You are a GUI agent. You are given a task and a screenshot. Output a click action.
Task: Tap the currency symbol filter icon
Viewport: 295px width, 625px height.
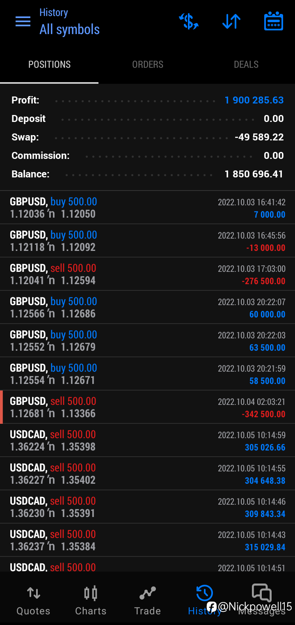coord(189,21)
